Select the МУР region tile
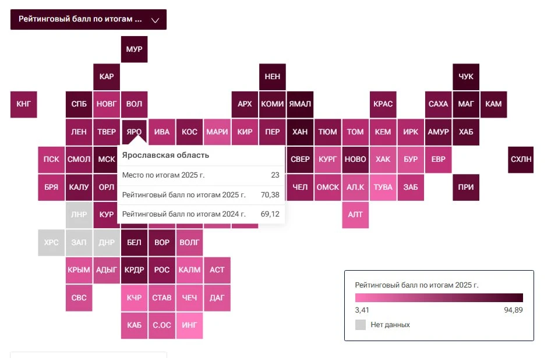The width and height of the screenshot is (551, 358). [x=134, y=49]
